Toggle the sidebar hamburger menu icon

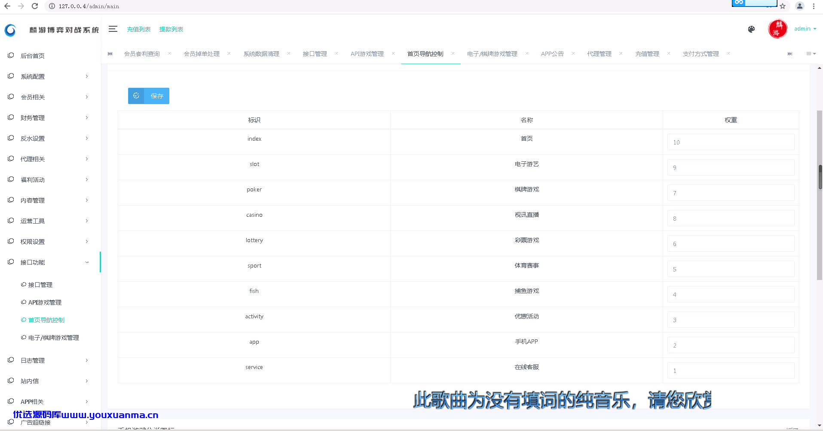(113, 29)
